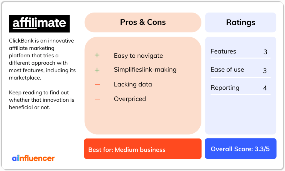Screen dimensions: 285x171
Task: Select the Pros & Cons header
Action: click(x=143, y=22)
